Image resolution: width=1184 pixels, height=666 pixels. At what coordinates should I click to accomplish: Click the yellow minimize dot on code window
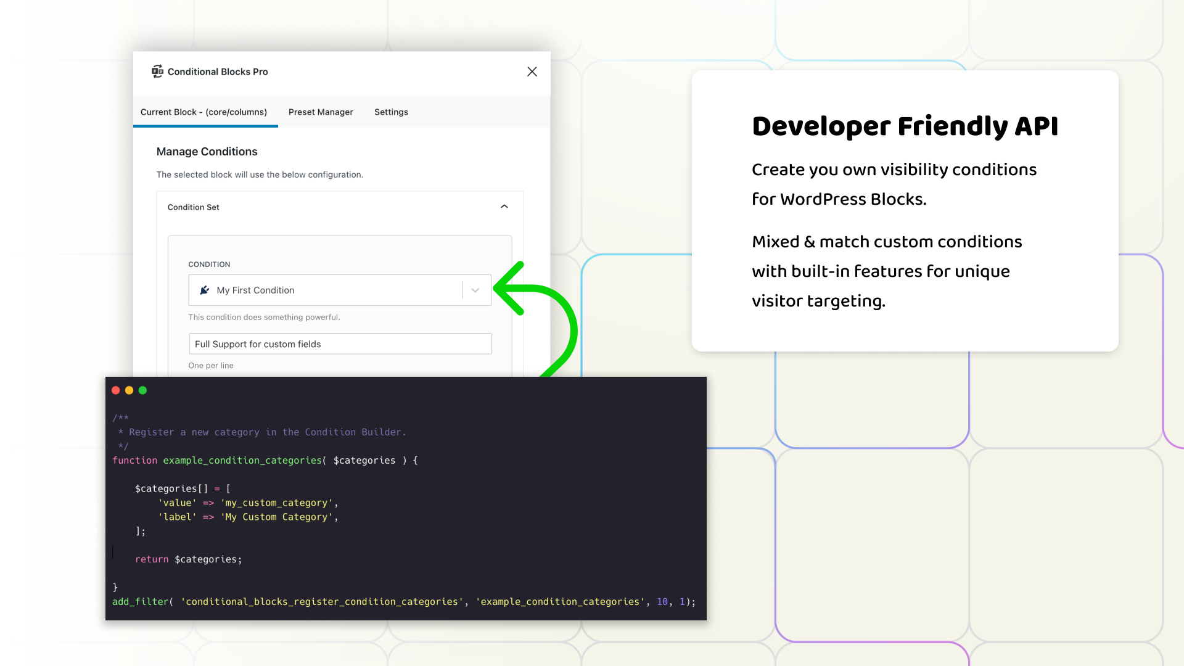point(129,390)
